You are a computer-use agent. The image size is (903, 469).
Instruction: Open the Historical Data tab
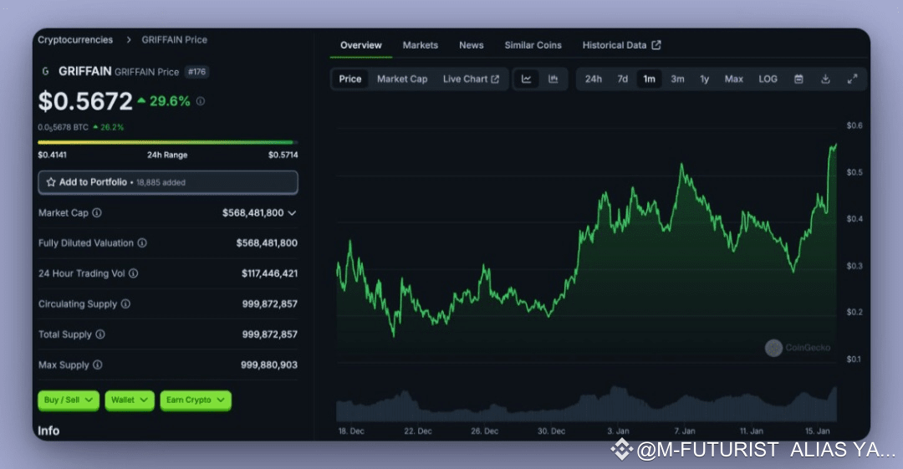click(621, 45)
